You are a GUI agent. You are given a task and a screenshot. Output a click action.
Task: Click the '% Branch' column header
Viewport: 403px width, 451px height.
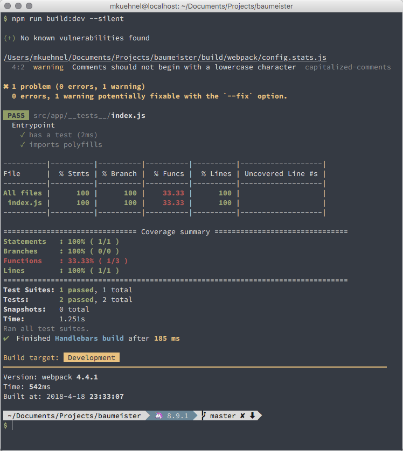coord(120,174)
